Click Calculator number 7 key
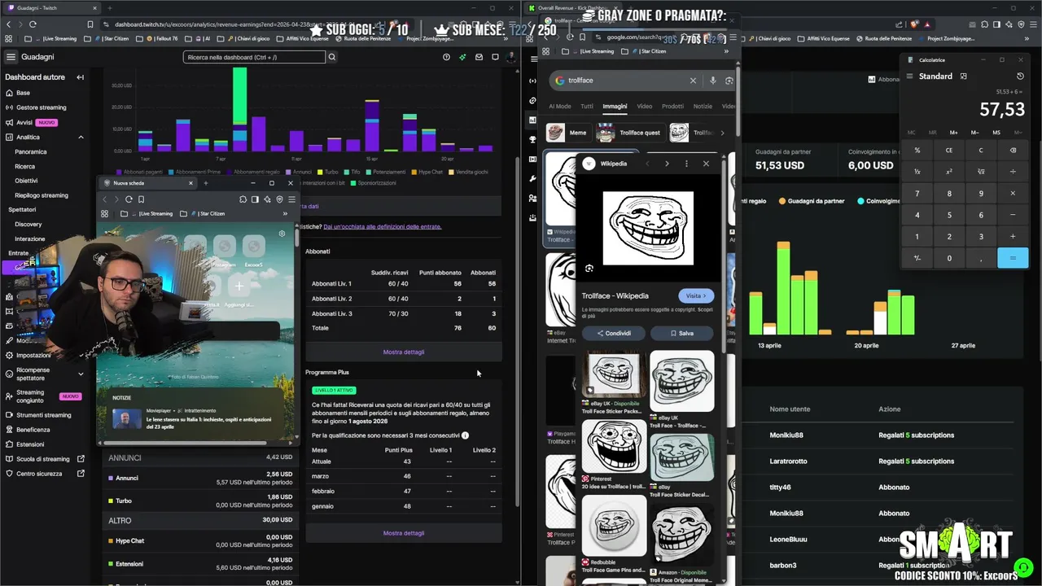The width and height of the screenshot is (1042, 586). pos(917,194)
